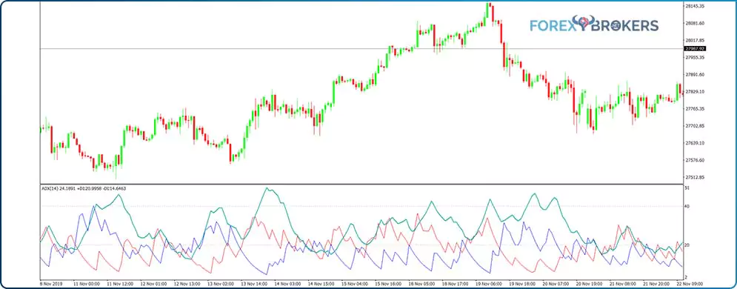Click the 20 Nov 07:00 time label
This screenshot has width=737, height=289.
tap(555, 284)
